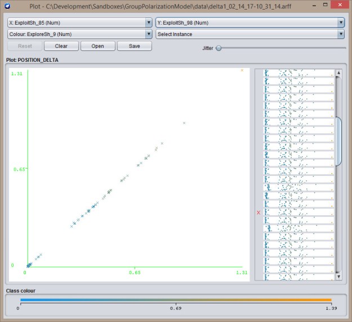Click the attribute panel scroll down arrow
This screenshot has width=352, height=322.
pyautogui.click(x=338, y=276)
